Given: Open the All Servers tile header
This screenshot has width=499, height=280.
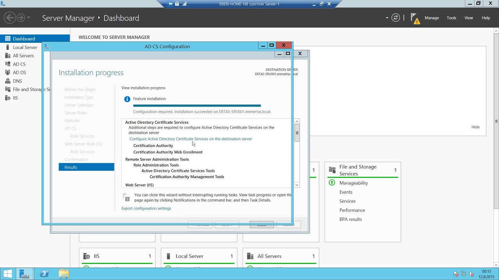Looking at the screenshot, I should click(281, 256).
